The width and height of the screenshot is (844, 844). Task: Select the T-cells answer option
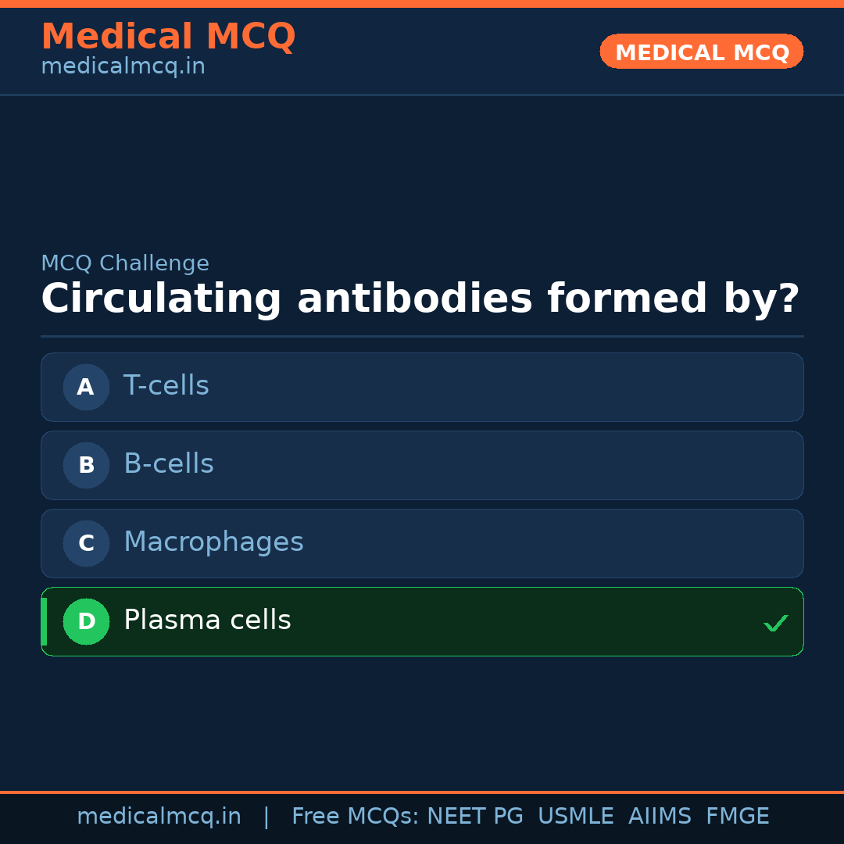point(422,387)
